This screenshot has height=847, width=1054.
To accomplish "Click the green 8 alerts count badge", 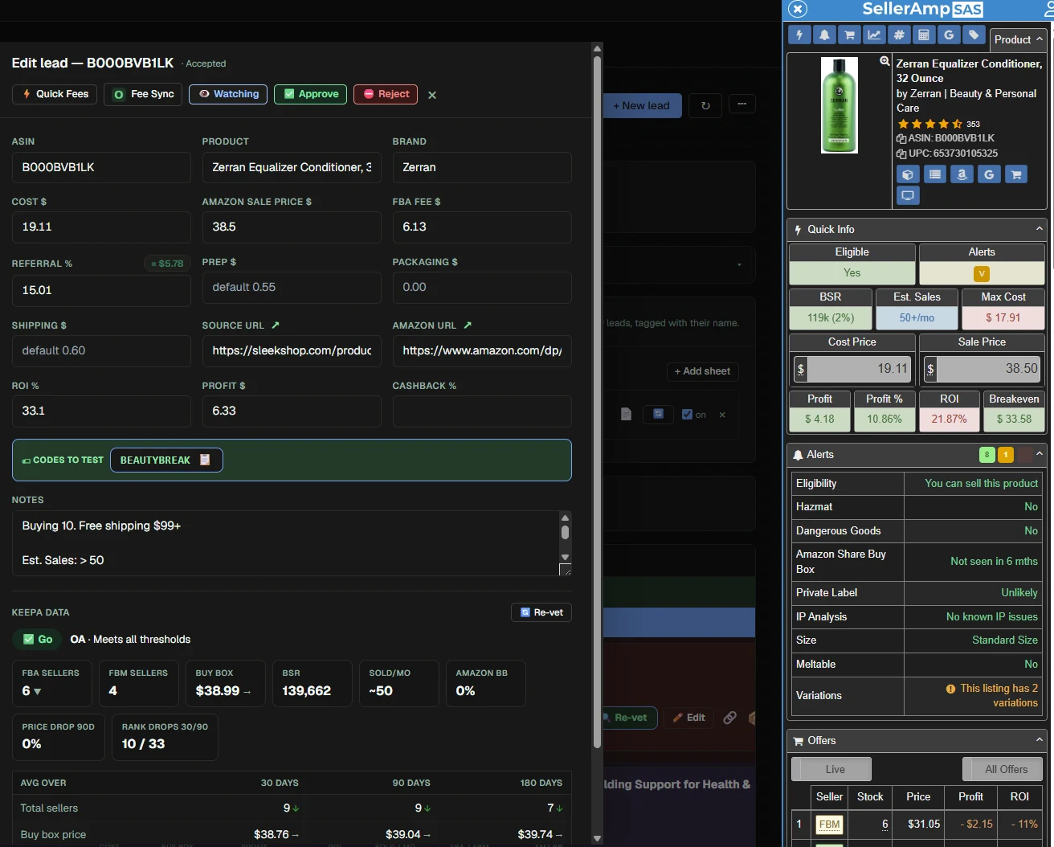I will coord(987,455).
